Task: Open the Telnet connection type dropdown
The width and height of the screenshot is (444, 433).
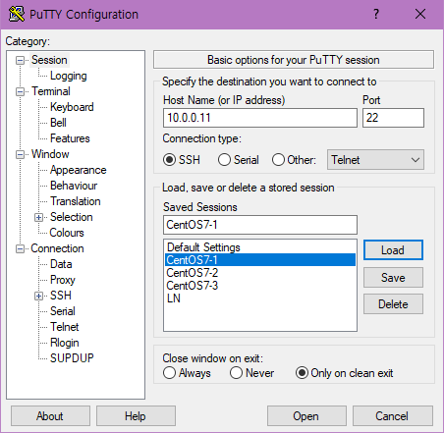Action: [x=375, y=160]
